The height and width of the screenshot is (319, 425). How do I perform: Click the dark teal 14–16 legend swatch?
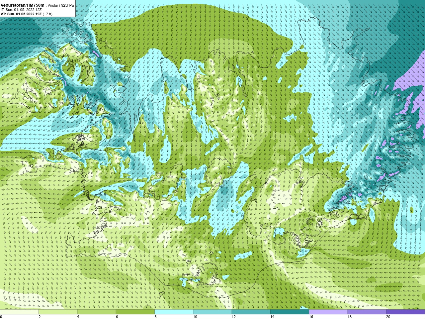(x=290, y=312)
